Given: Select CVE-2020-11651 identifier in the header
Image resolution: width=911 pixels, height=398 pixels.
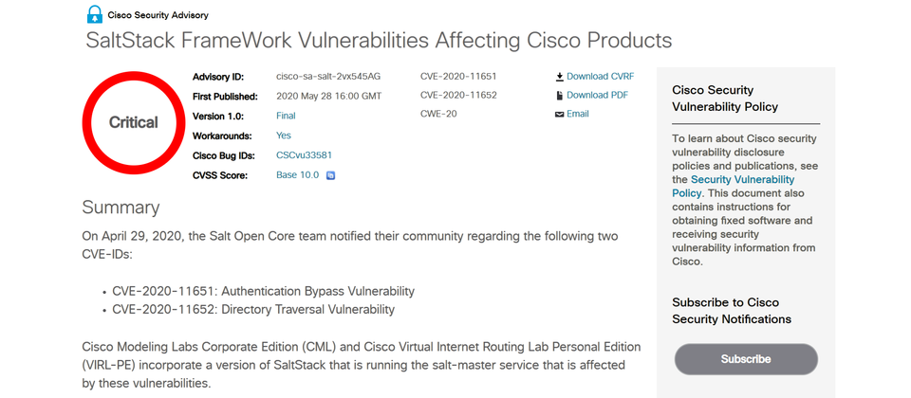Looking at the screenshot, I should click(x=458, y=76).
